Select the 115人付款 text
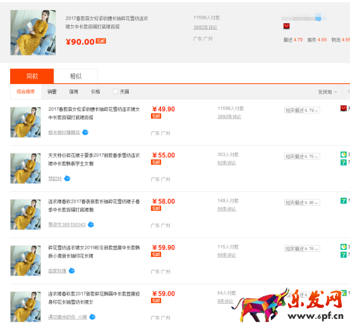350x329 pixels. click(228, 247)
